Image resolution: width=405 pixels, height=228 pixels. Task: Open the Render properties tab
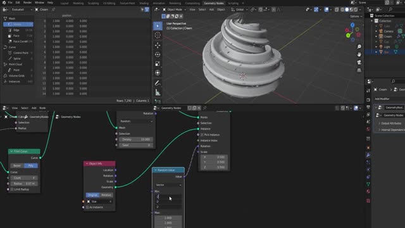pos(368,100)
